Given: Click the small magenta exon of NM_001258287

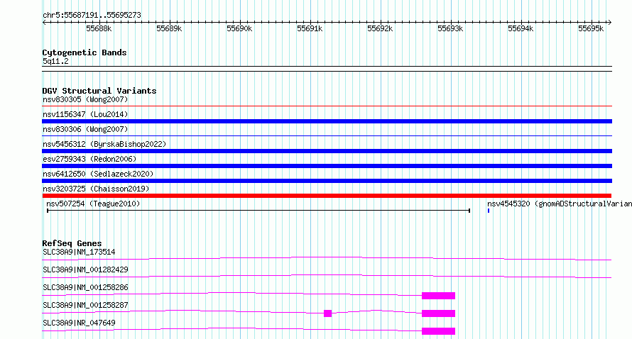Looking at the screenshot, I should pos(327,313).
